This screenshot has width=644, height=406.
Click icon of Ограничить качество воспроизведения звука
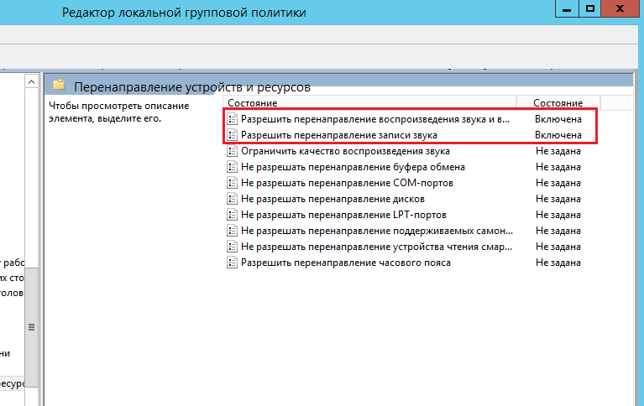point(232,151)
